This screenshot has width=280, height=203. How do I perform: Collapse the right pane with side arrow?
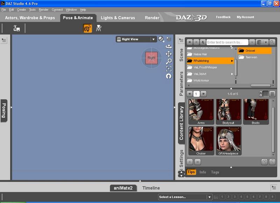pos(174,107)
